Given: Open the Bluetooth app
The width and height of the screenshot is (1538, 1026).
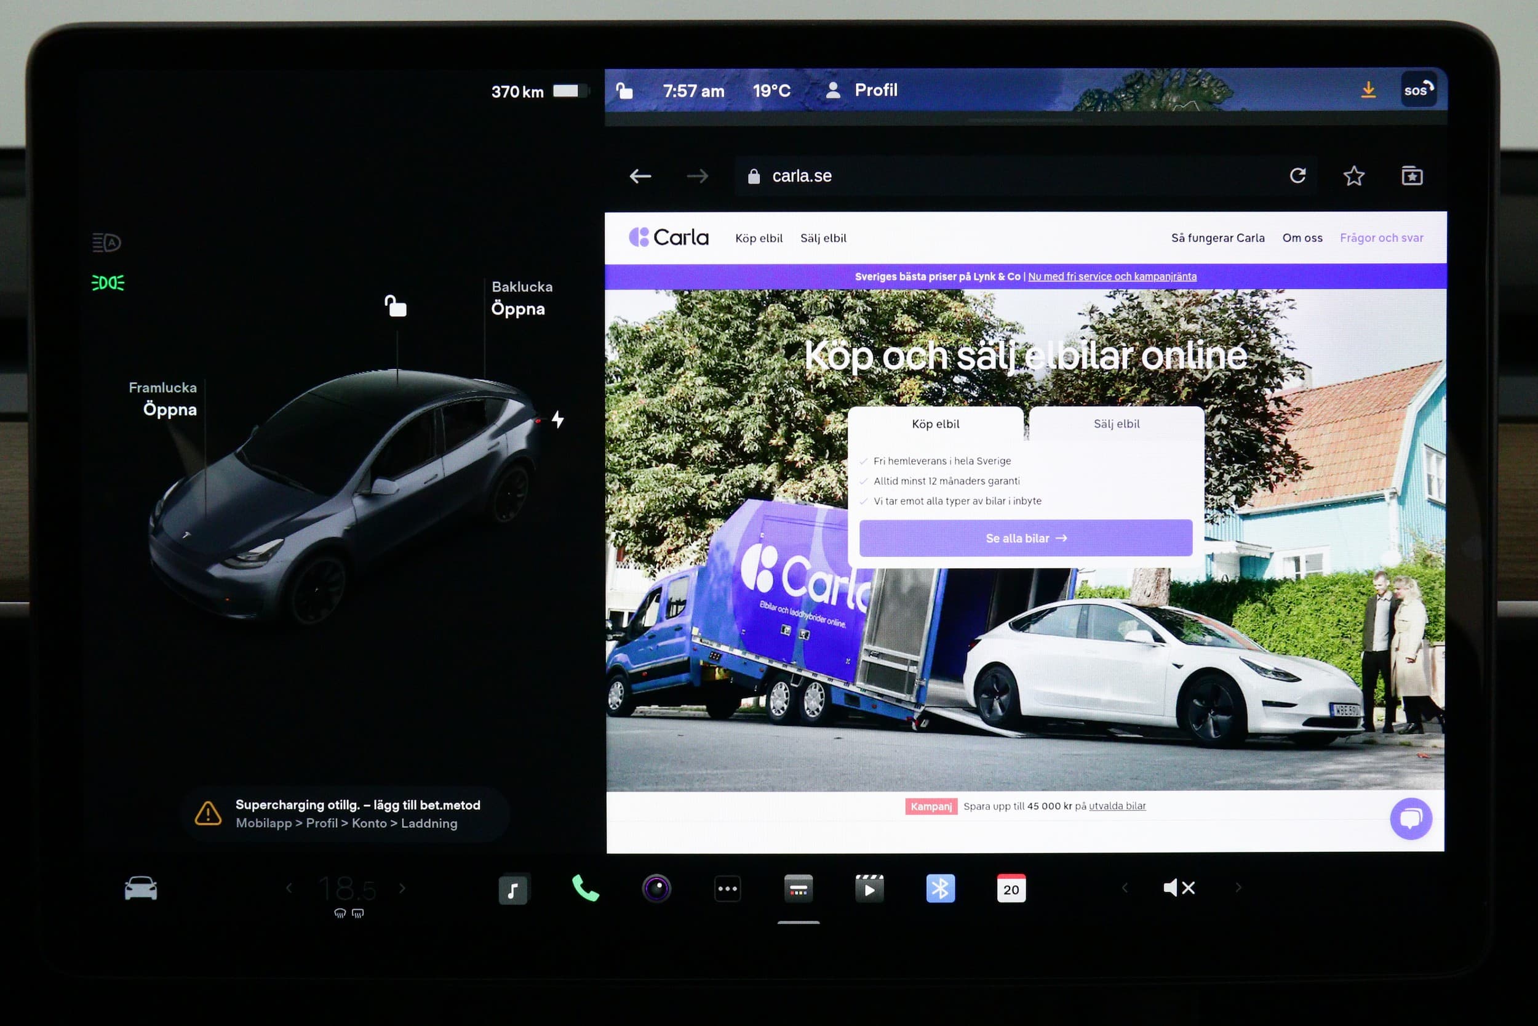Looking at the screenshot, I should (940, 889).
